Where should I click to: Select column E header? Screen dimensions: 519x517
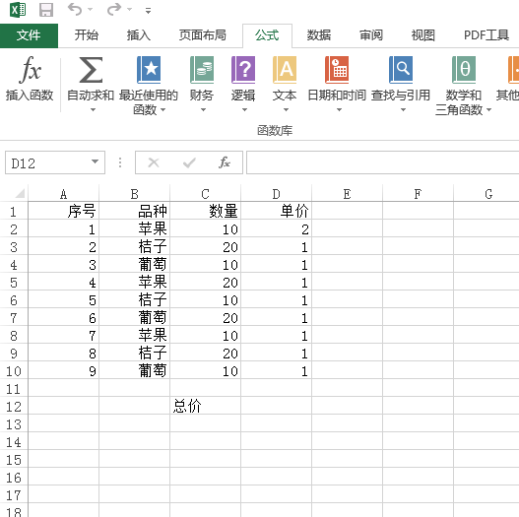[x=347, y=194]
